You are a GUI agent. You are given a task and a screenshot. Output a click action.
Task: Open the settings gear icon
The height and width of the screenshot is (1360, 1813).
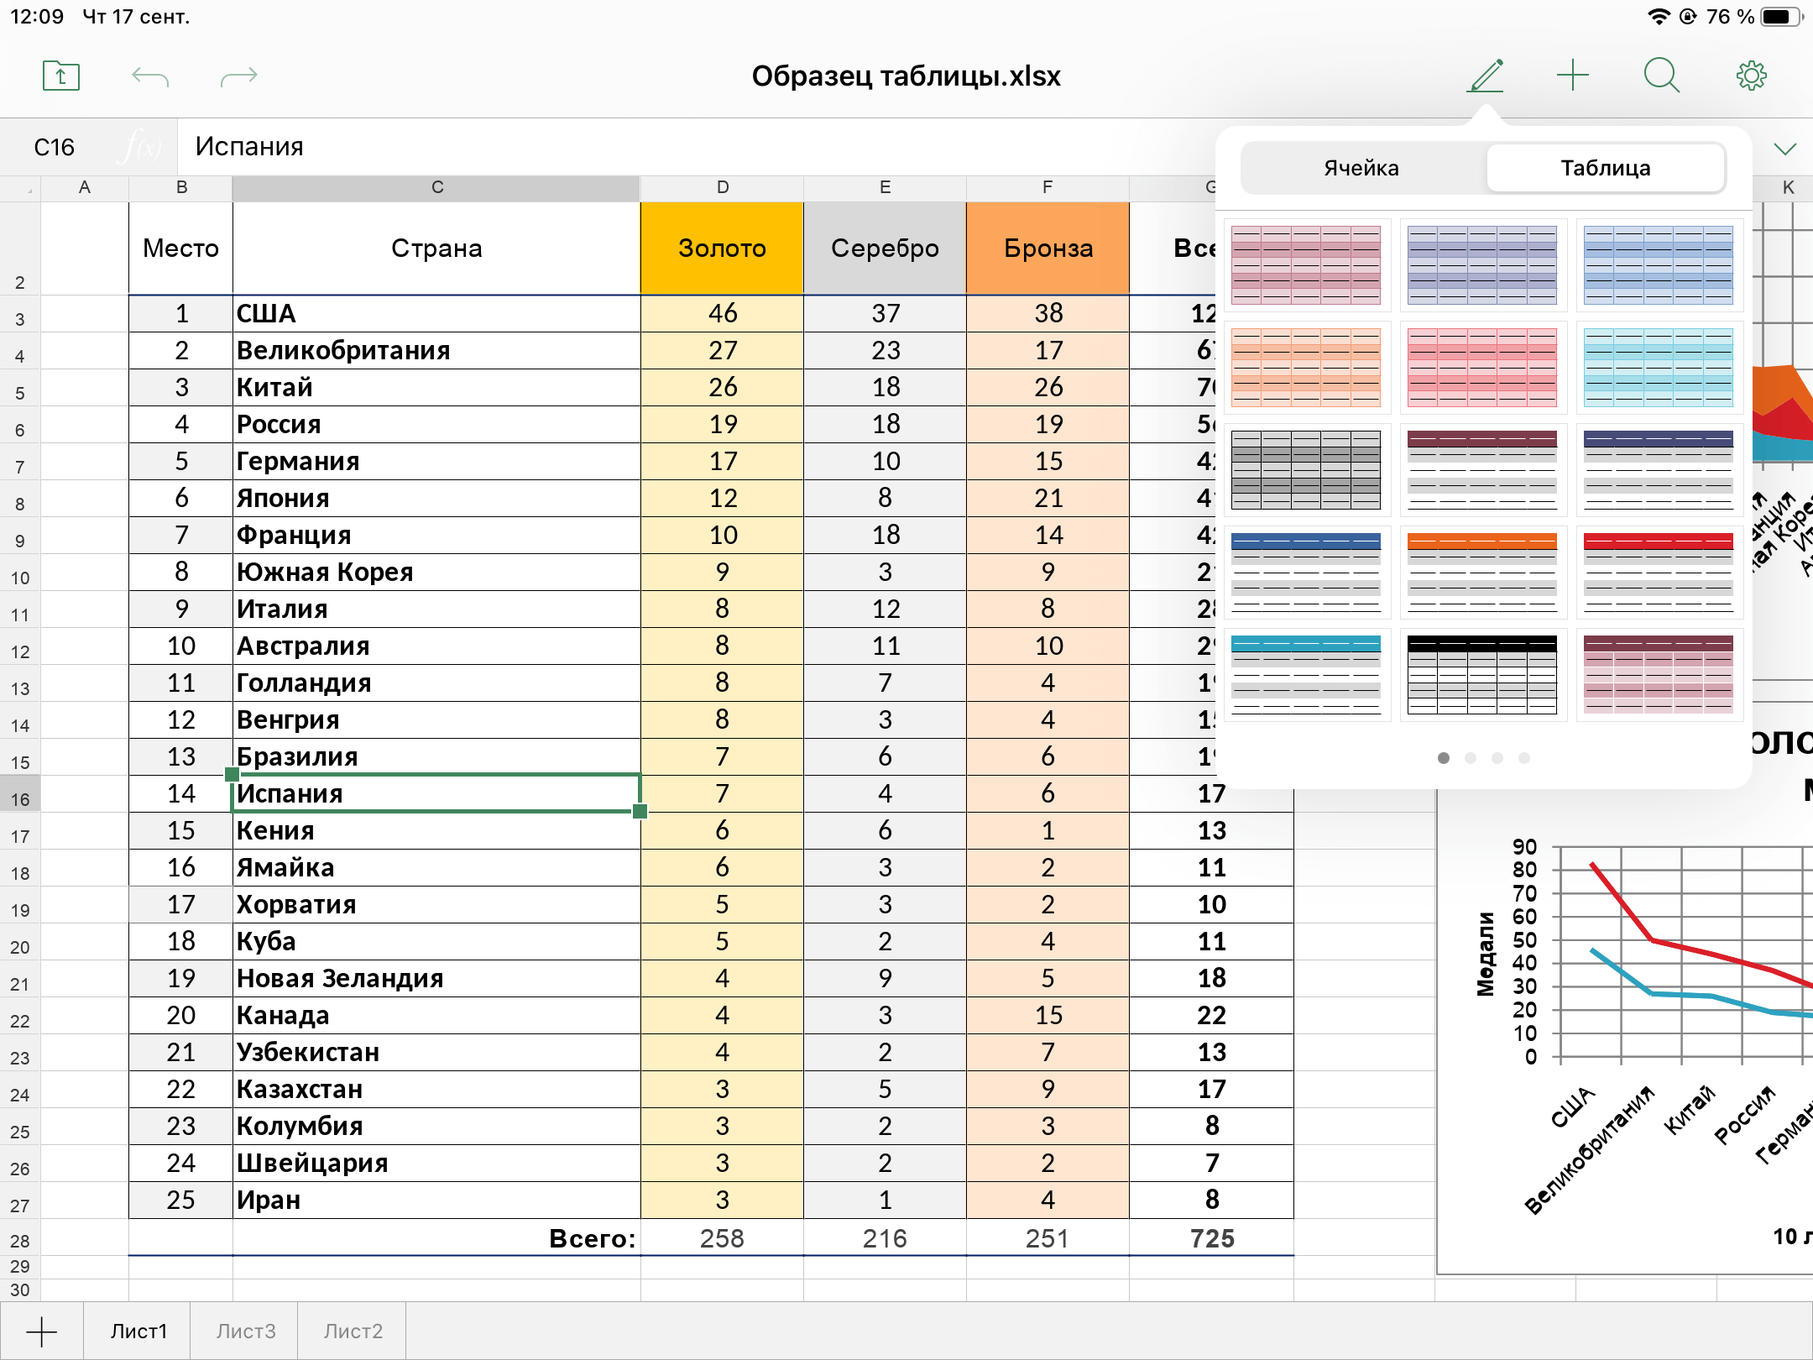point(1752,76)
